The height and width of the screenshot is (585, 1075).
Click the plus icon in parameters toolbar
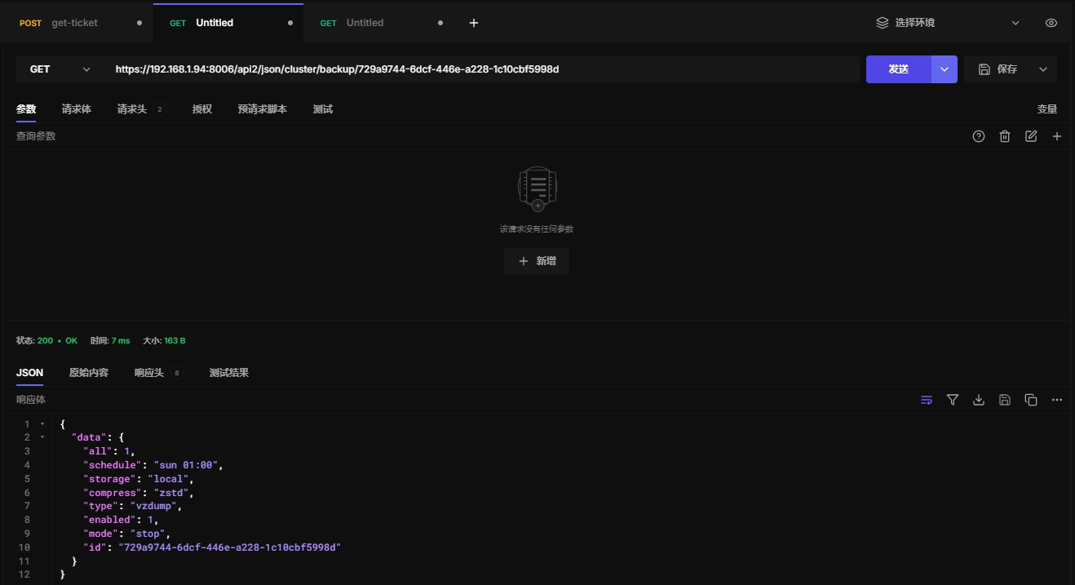pos(1057,136)
